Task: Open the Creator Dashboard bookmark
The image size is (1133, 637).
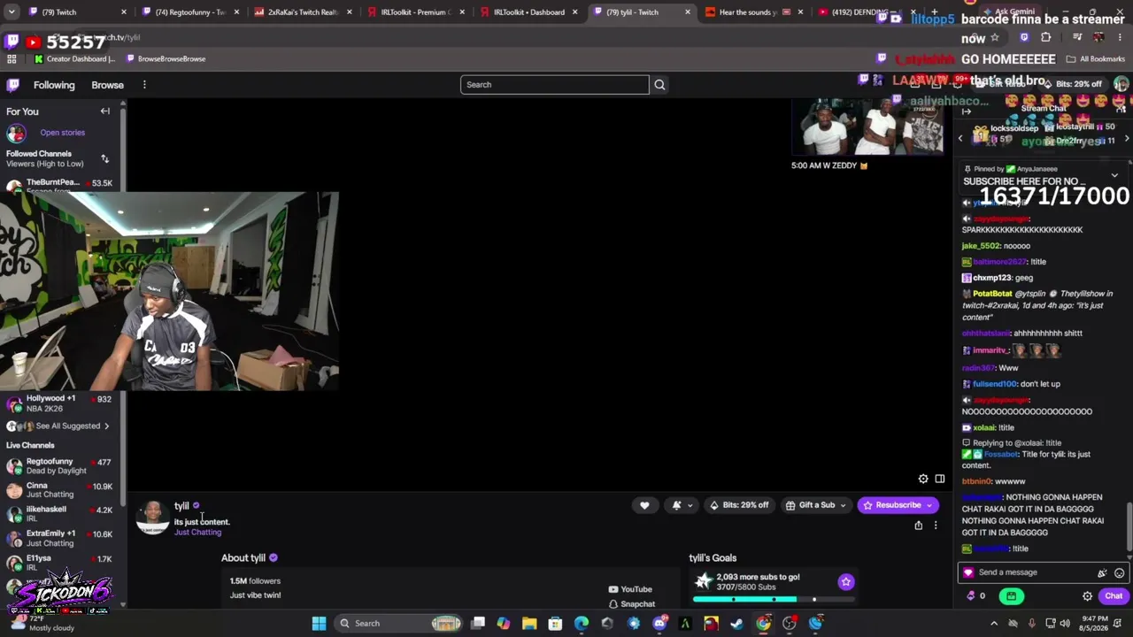Action: tap(74, 59)
